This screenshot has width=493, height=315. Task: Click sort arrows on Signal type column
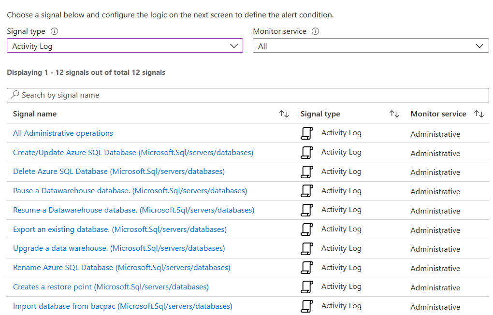(x=394, y=114)
